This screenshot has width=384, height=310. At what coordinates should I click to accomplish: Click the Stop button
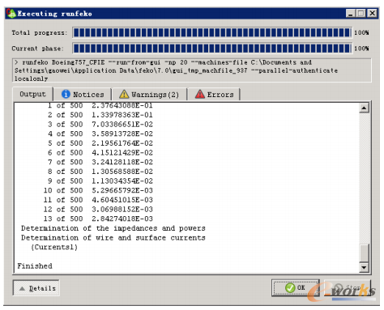[348, 287]
